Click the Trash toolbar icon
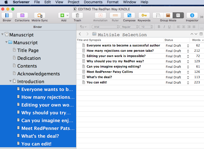 pos(77,16)
